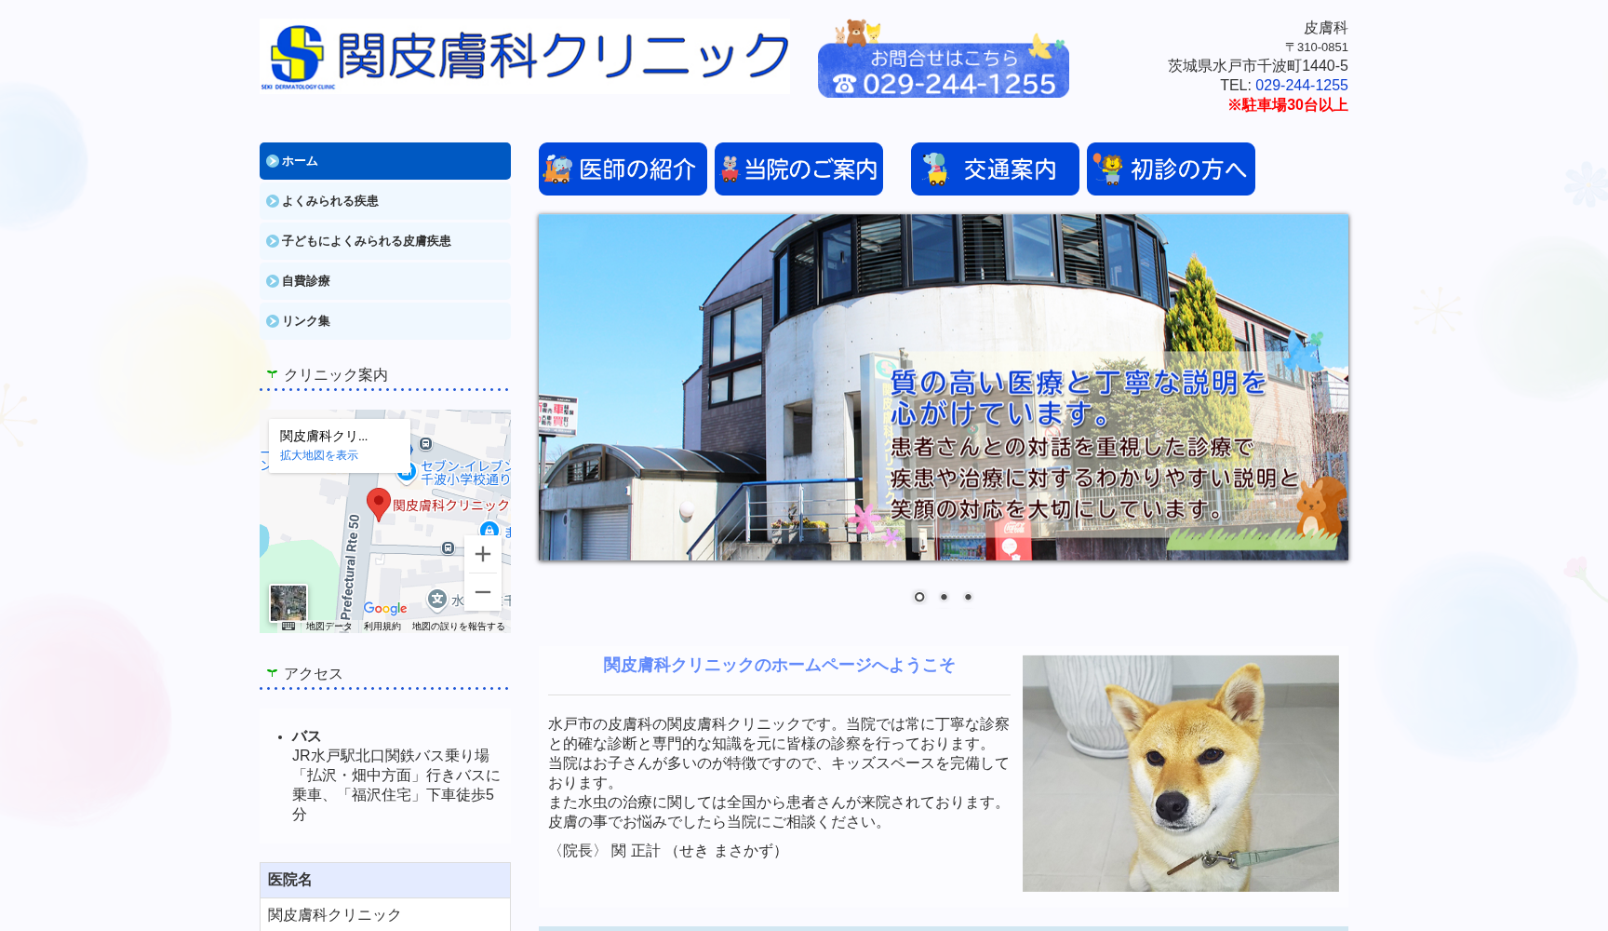Select the third slideshow navigation dot
The height and width of the screenshot is (931, 1608).
point(967,597)
